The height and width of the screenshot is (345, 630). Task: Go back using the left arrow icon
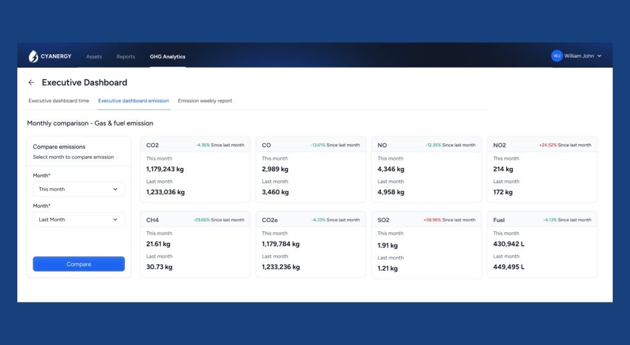(x=31, y=82)
